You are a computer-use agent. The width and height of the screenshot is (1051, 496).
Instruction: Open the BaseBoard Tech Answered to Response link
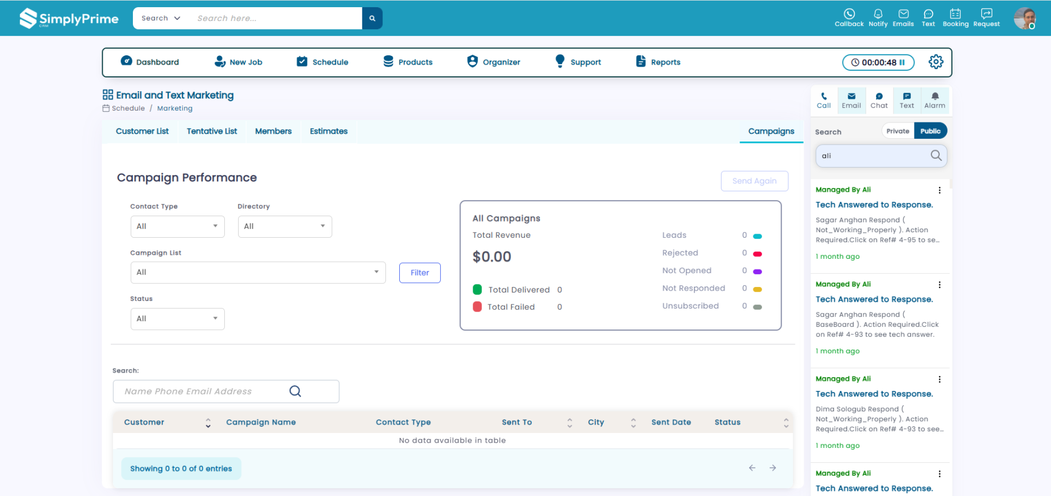[874, 299]
